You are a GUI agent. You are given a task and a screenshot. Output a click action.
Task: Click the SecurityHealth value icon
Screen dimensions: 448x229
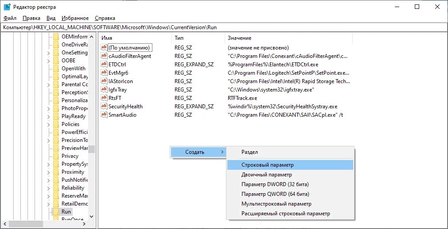[104, 107]
